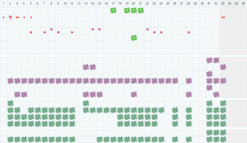The height and width of the screenshot is (143, 247).
Task: Click the heart icon on day 14
Action: click(93, 30)
